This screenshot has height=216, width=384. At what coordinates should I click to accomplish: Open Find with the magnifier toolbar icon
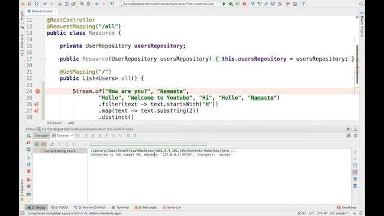[82, 4]
